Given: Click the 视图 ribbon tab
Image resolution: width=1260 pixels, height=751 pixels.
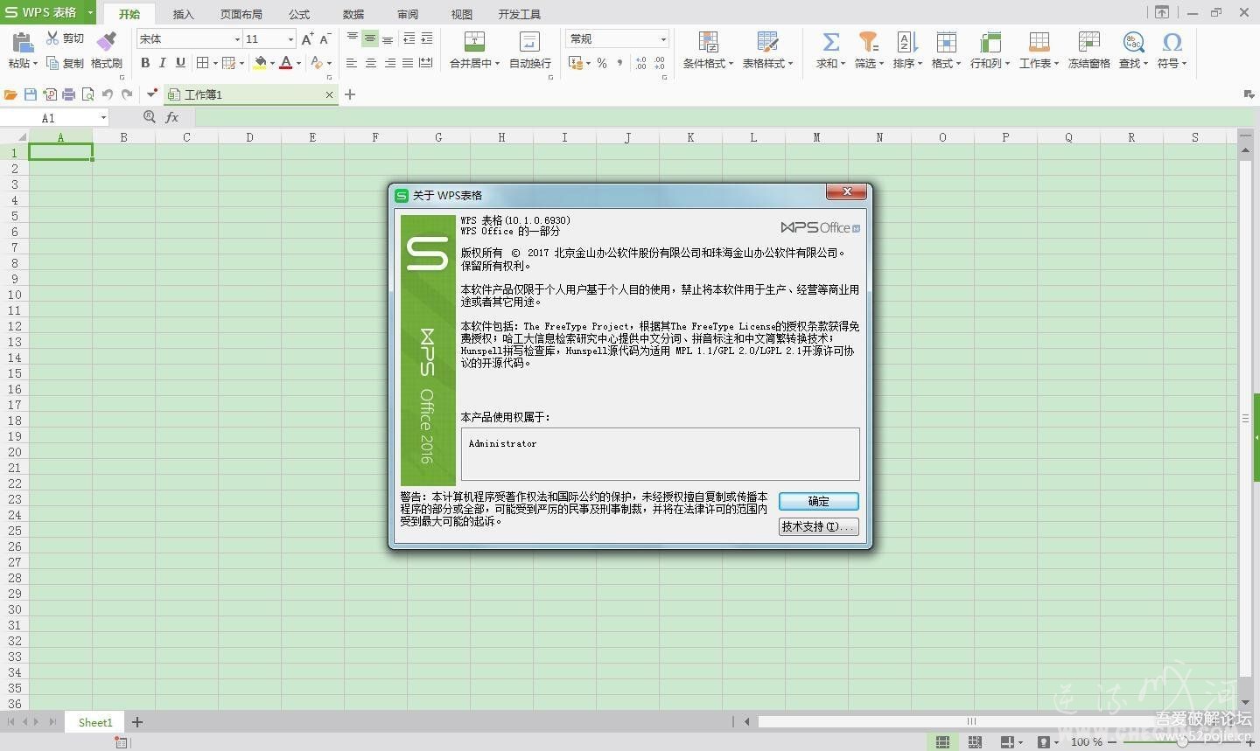Looking at the screenshot, I should 462,14.
